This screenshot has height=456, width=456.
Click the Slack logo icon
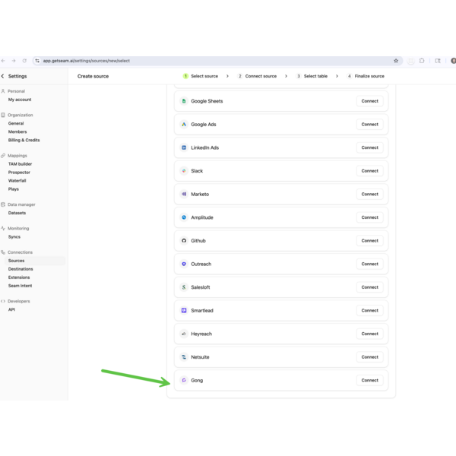tap(184, 171)
